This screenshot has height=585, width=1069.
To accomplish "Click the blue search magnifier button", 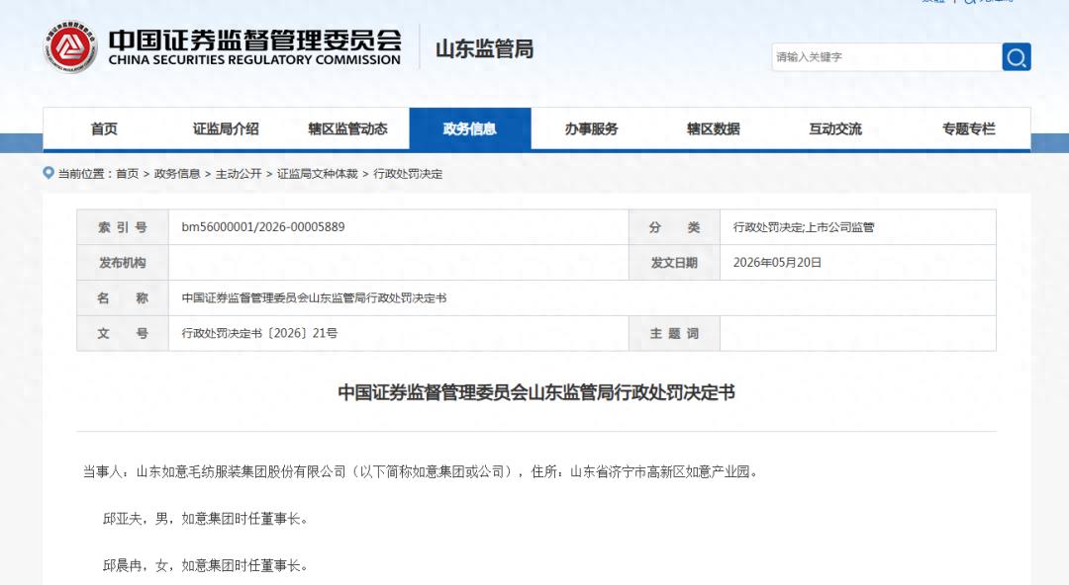I will 1016,57.
